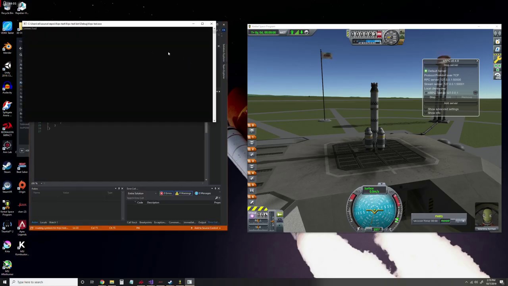Click stage 4 icon in staging list
Screen dimensions: 508x286
pos(252,178)
